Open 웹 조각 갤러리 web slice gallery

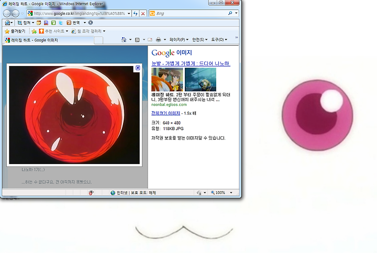[88, 31]
